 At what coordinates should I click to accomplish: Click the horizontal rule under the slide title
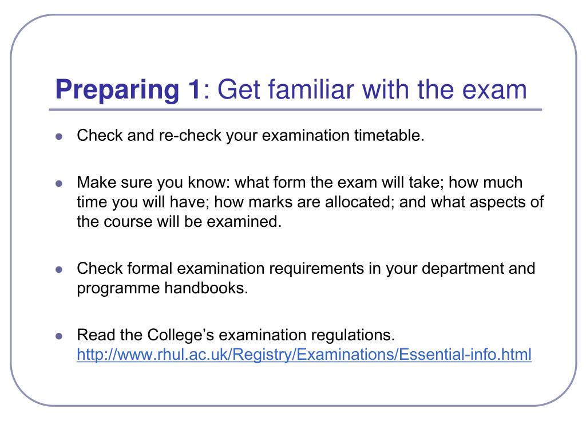(x=295, y=110)
